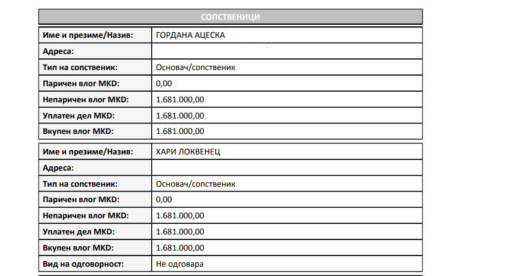The width and height of the screenshot is (505, 276).
Task: Click Вкупен влог amount for Гордана Ацеска
Action: (x=180, y=131)
